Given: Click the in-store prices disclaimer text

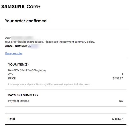Looking at the screenshot, I should pyautogui.click(x=49, y=84).
